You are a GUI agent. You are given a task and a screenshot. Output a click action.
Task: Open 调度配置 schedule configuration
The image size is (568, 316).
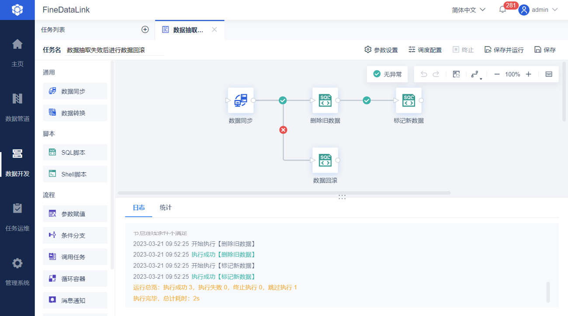click(425, 50)
